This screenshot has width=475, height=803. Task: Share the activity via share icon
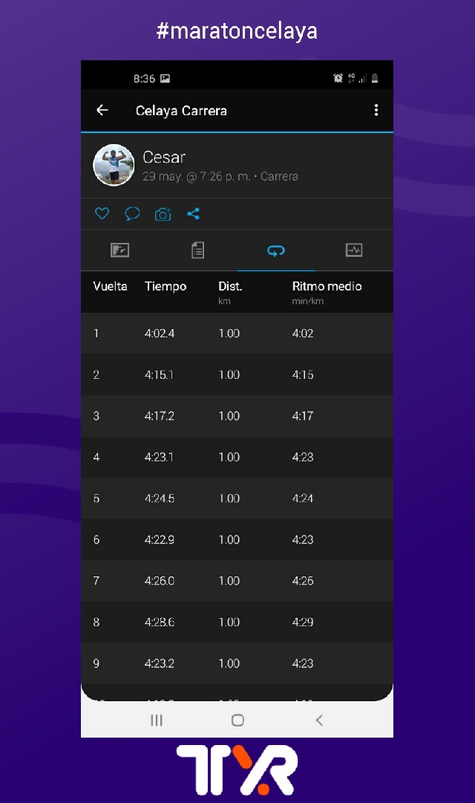(193, 214)
